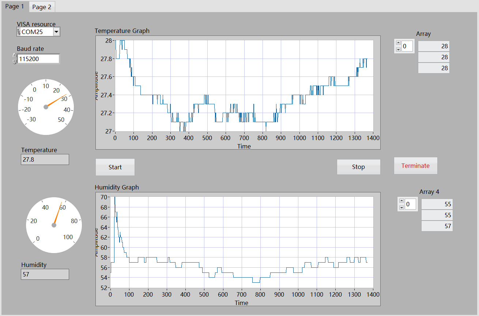Screen dimensions: 479x316
Task: Click the Humidity indicator showing 57
Action: click(45, 274)
